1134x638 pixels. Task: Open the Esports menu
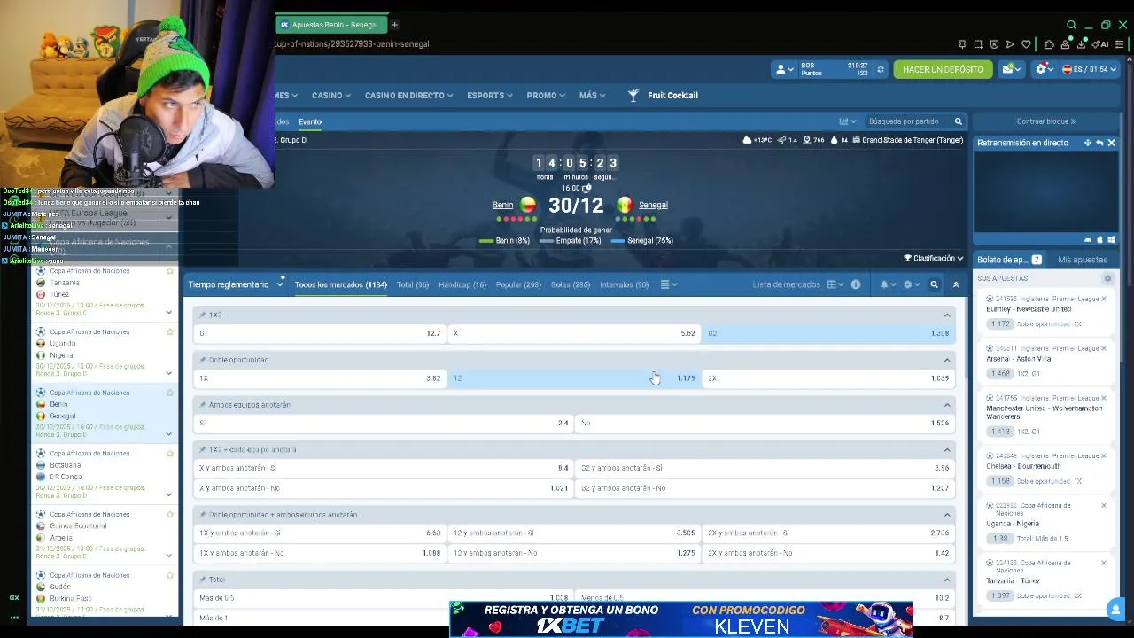[x=490, y=95]
